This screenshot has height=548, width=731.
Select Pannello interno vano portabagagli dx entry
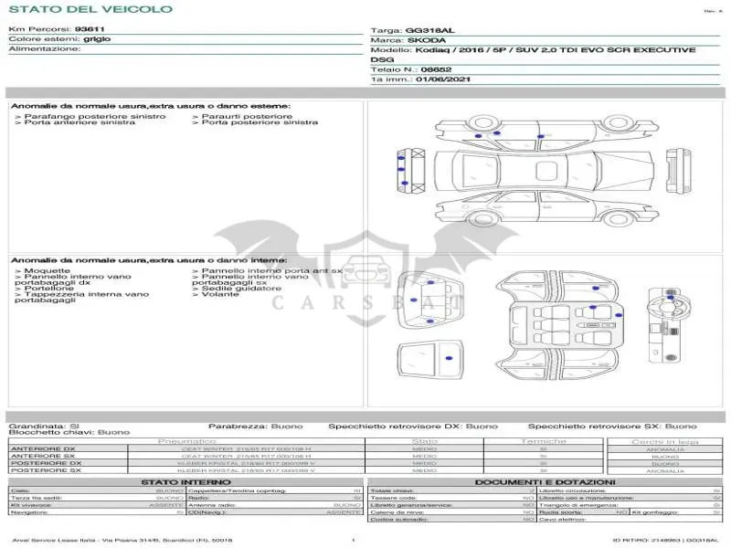coord(73,279)
